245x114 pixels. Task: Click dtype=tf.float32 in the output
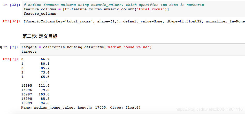[184, 21]
